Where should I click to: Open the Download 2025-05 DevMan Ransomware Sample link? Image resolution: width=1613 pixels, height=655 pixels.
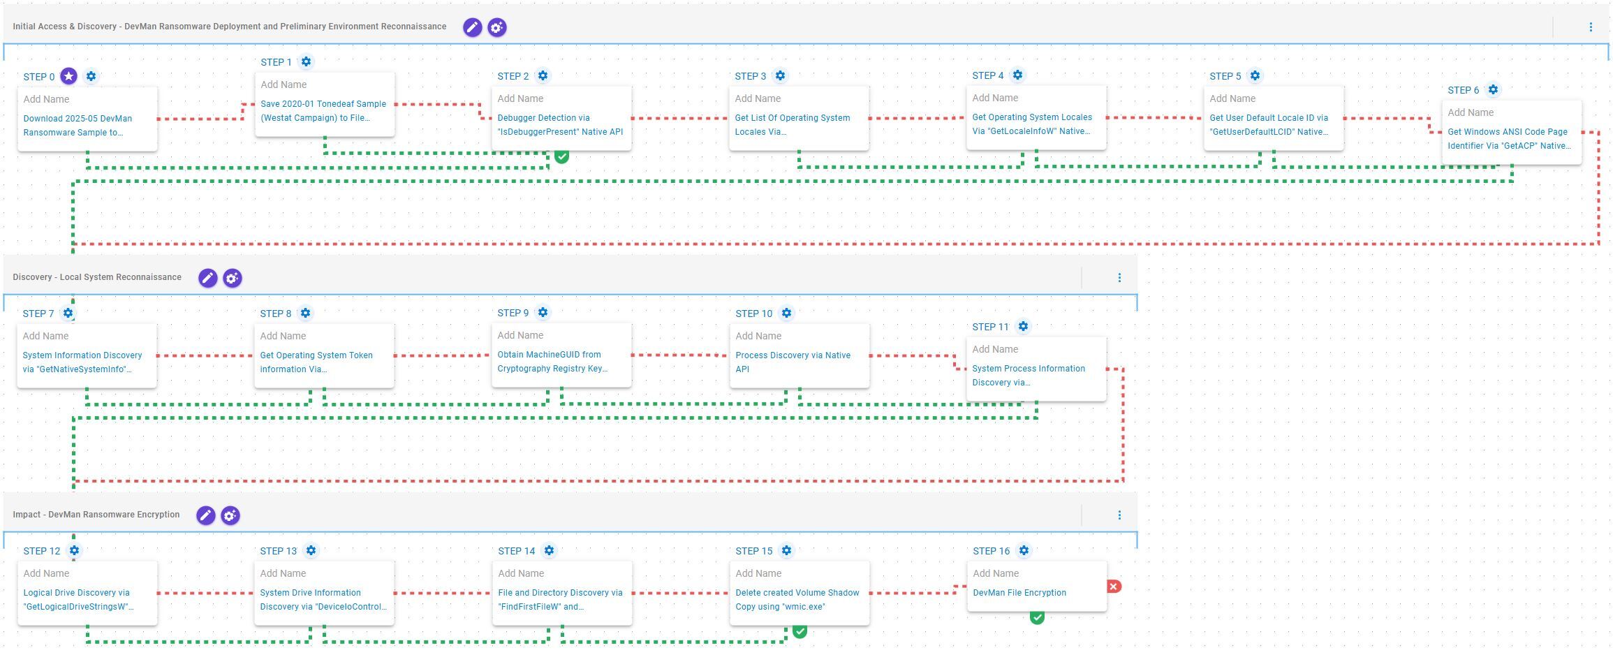tap(78, 126)
